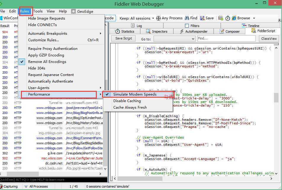Screen dimensions: 282x190
Task: Select /mvc/Blog/CommentForm session row
Action: point(51,138)
